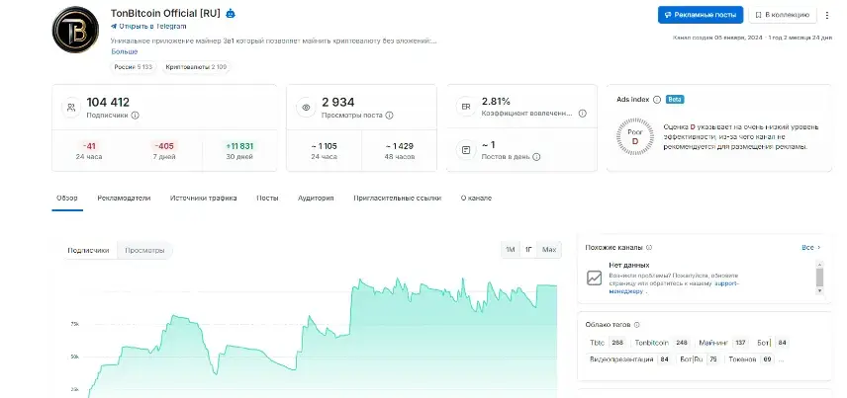Click the Poor D rating gauge
847x398 pixels.
[x=635, y=136]
